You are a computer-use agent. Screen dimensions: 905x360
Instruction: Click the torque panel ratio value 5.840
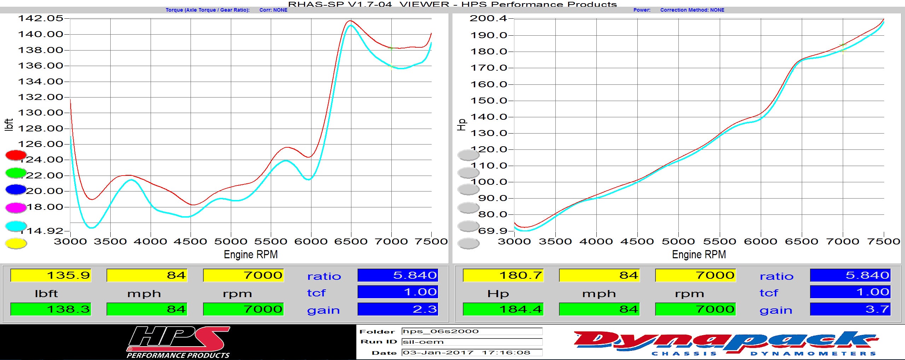click(398, 275)
